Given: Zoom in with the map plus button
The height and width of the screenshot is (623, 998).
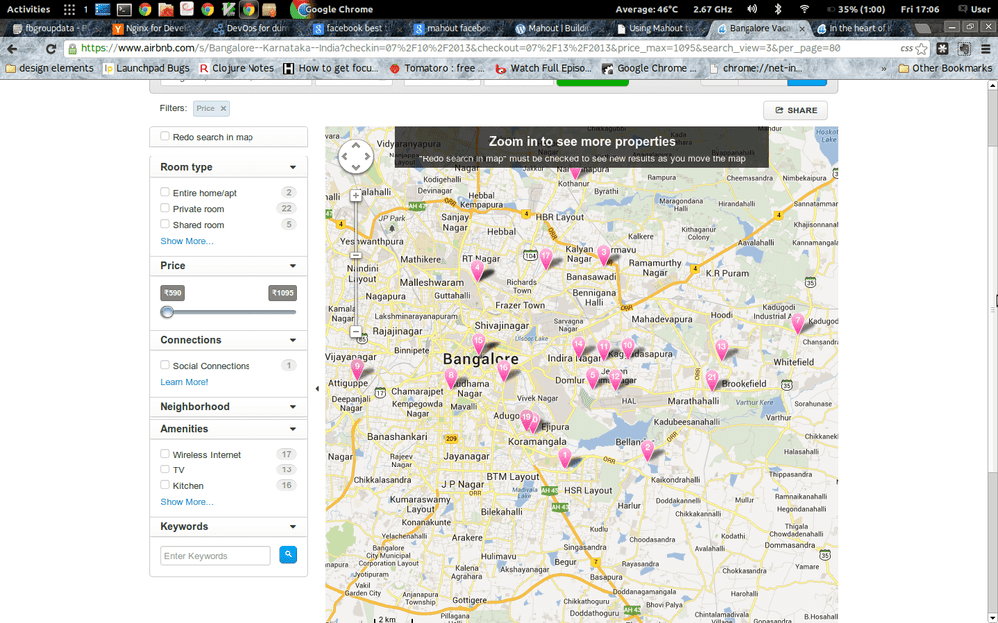Looking at the screenshot, I should click(356, 195).
